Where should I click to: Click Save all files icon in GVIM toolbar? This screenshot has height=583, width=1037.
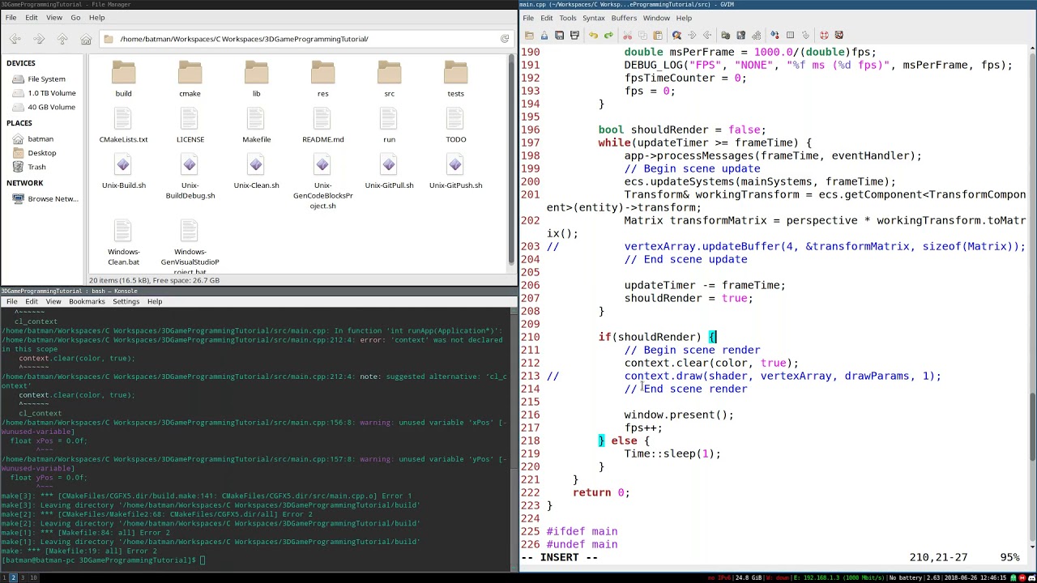[x=559, y=35]
